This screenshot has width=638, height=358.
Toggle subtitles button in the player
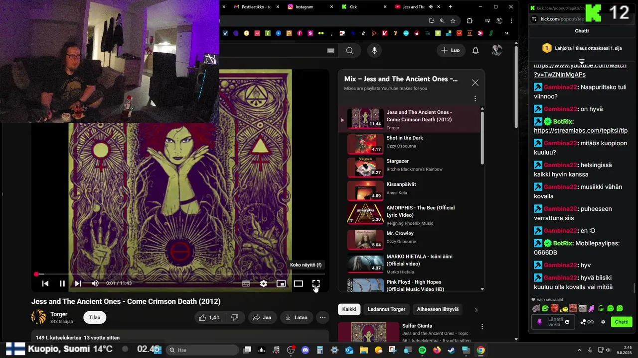pos(246,283)
